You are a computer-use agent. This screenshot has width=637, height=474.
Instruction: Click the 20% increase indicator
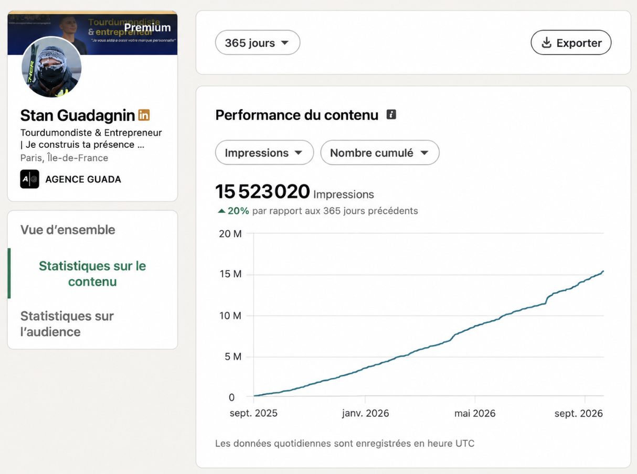click(238, 211)
